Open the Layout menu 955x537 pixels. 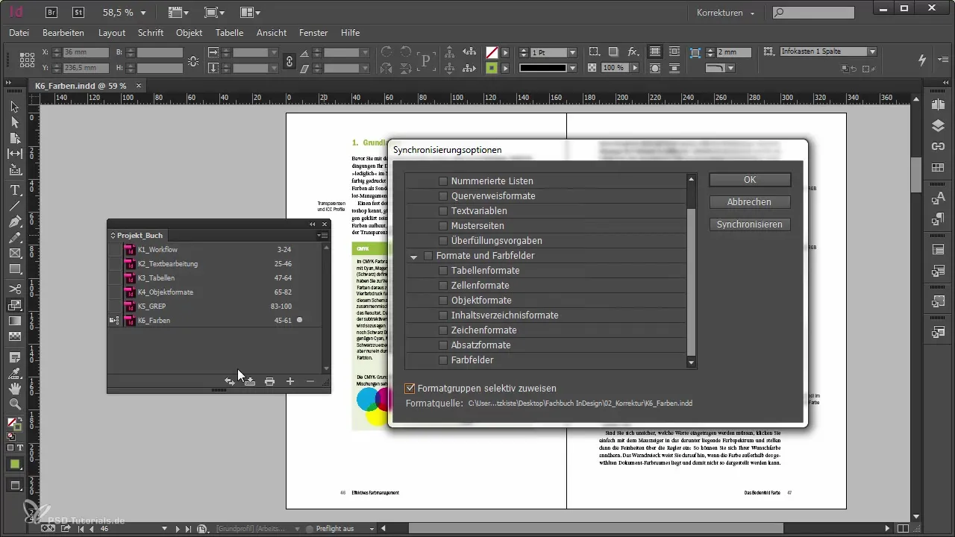(112, 33)
